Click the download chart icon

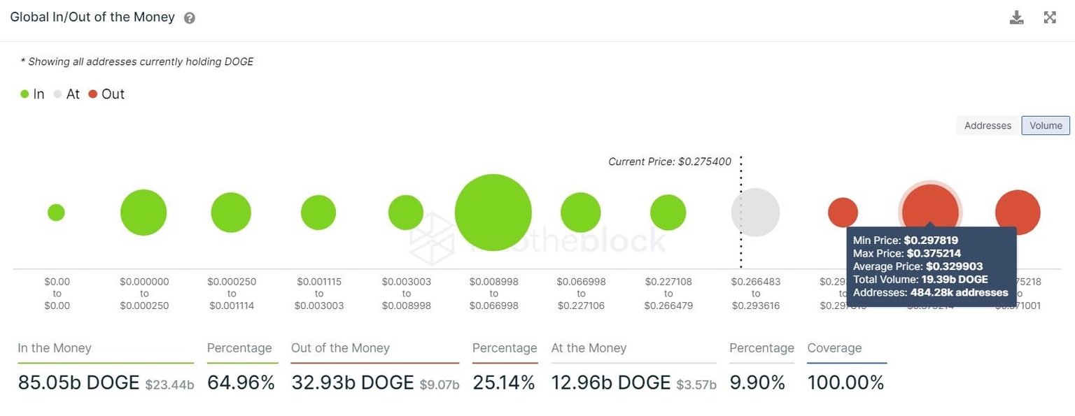coord(1016,17)
